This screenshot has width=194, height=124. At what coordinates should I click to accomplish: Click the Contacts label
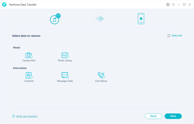coord(29,81)
